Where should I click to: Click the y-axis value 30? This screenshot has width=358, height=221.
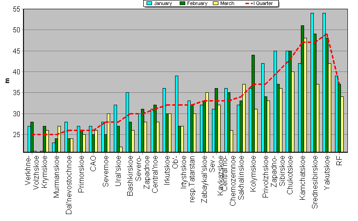point(17,113)
